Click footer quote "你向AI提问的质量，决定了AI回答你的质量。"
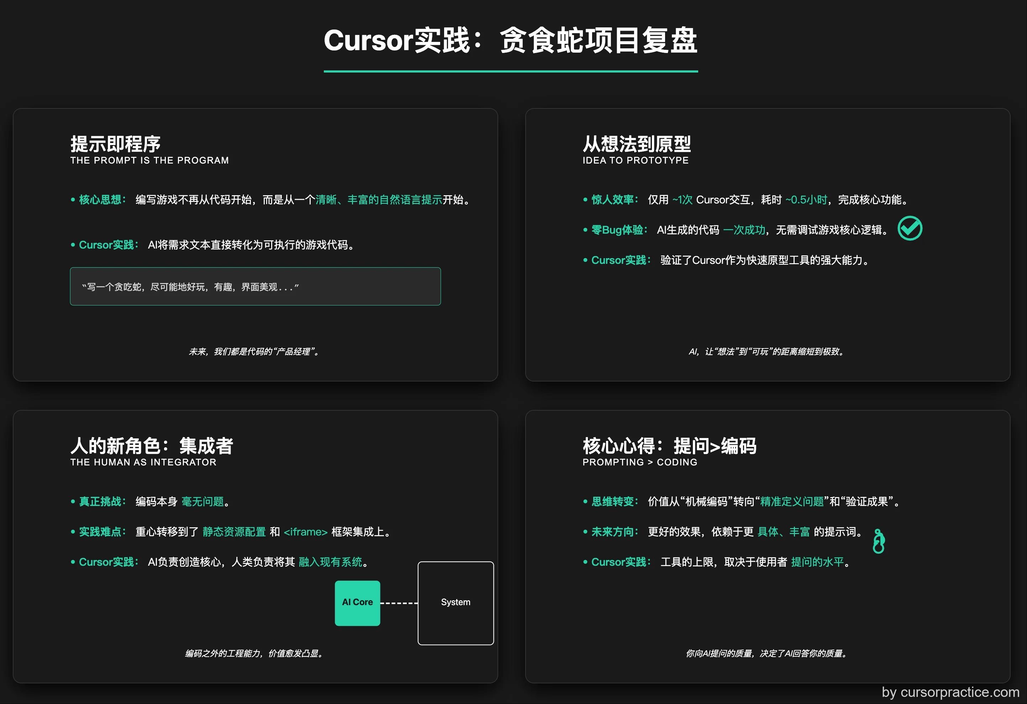The width and height of the screenshot is (1027, 704). (x=768, y=653)
